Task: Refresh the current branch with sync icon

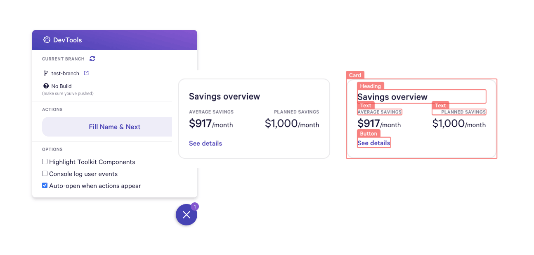Action: [x=92, y=59]
